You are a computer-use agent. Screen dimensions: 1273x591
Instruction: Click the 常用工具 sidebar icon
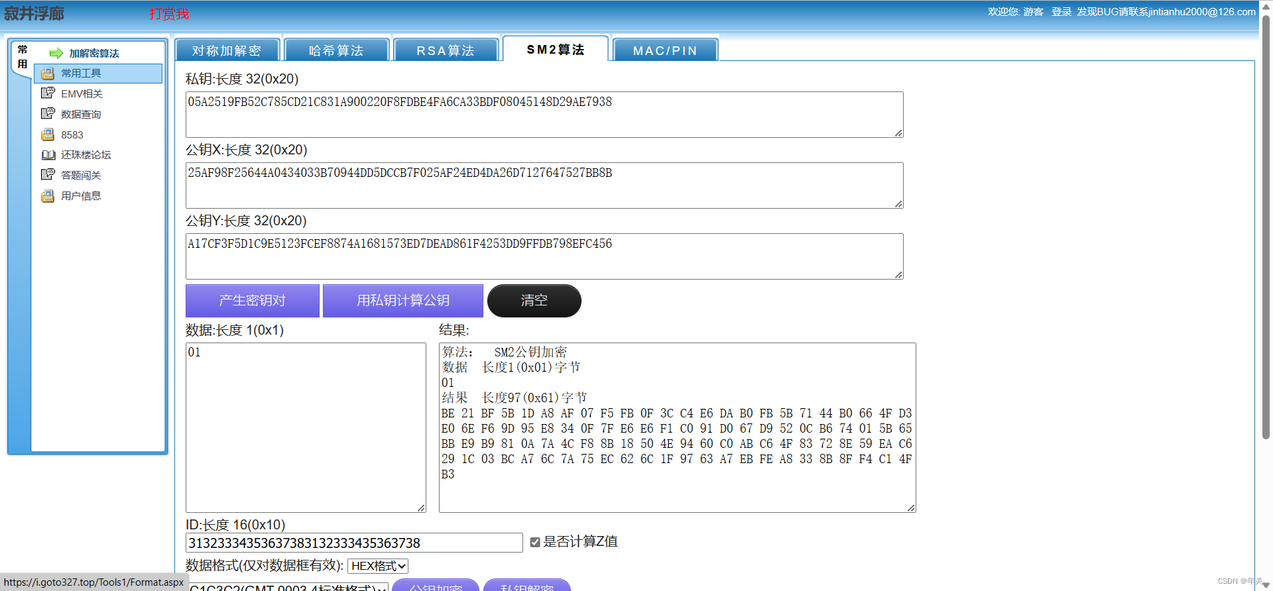pyautogui.click(x=48, y=74)
